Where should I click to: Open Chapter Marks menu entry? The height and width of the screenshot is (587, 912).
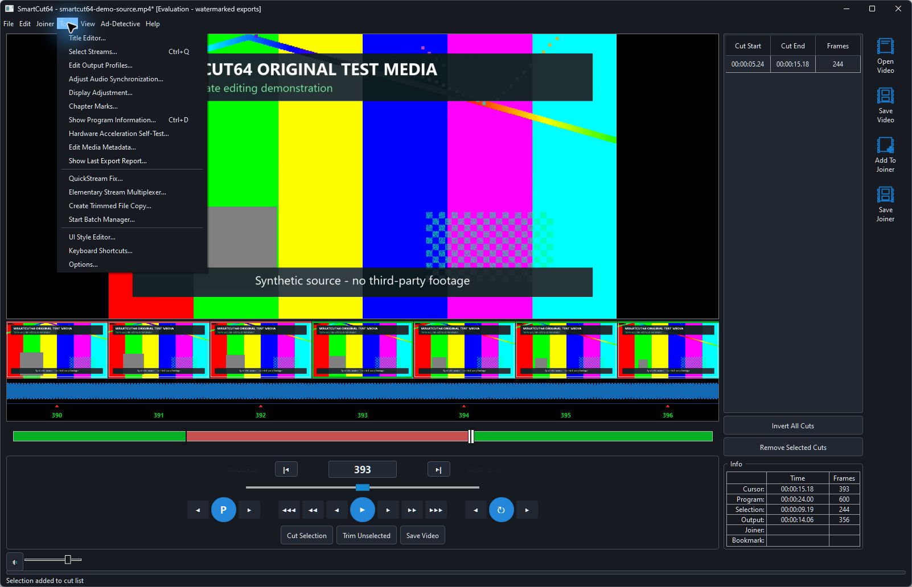(132, 106)
